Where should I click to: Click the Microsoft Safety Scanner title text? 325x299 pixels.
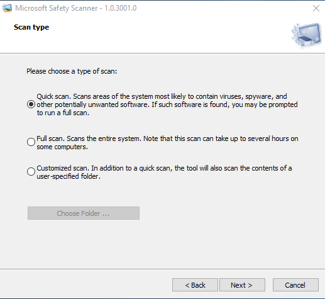click(57, 8)
